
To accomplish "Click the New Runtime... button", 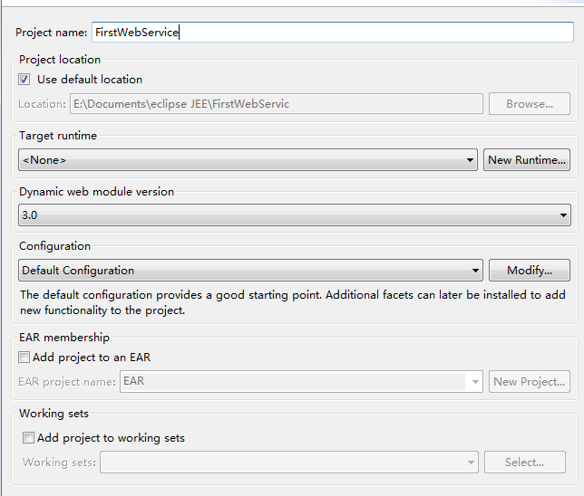I will (x=527, y=160).
